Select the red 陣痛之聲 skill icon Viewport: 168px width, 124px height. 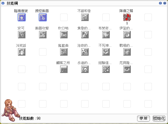(x=127, y=17)
